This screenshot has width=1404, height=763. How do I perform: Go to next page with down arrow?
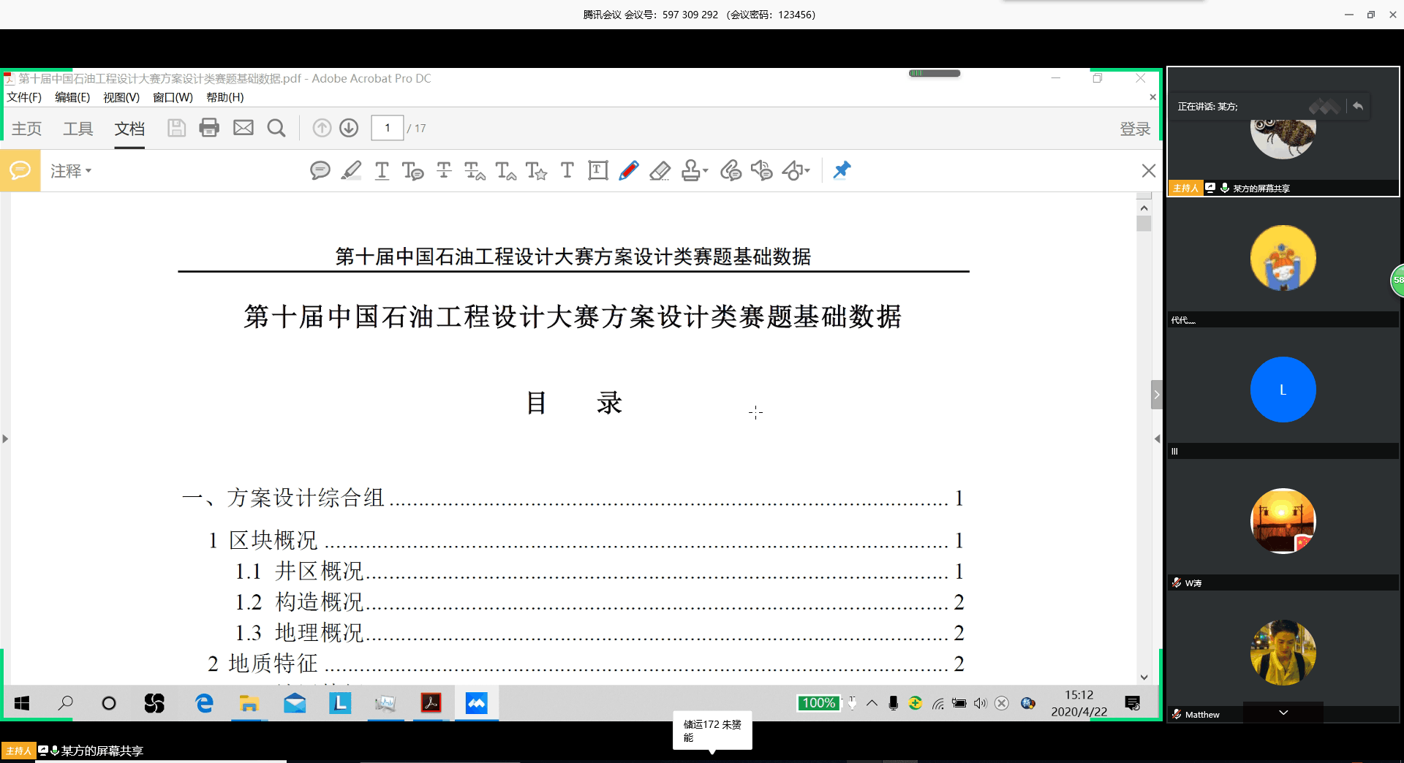349,128
